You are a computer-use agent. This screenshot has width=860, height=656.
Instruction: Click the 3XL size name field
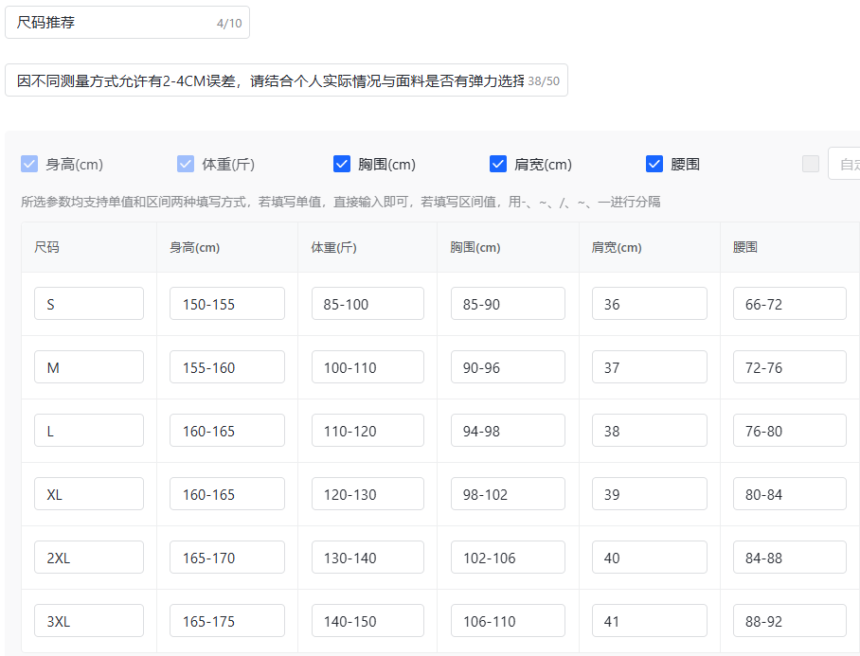[89, 621]
